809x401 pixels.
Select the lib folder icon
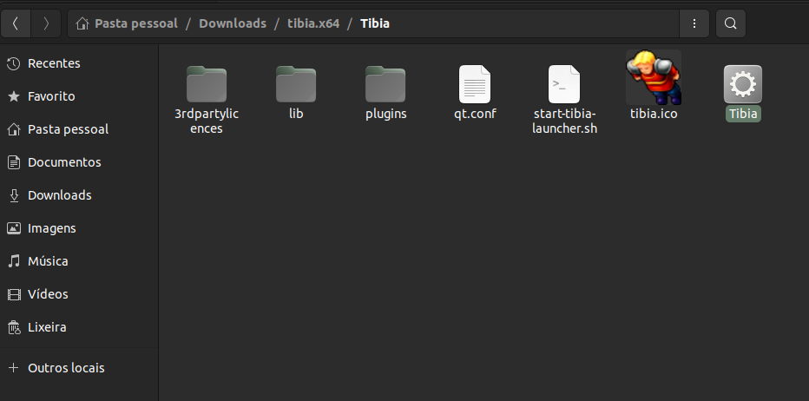[296, 83]
